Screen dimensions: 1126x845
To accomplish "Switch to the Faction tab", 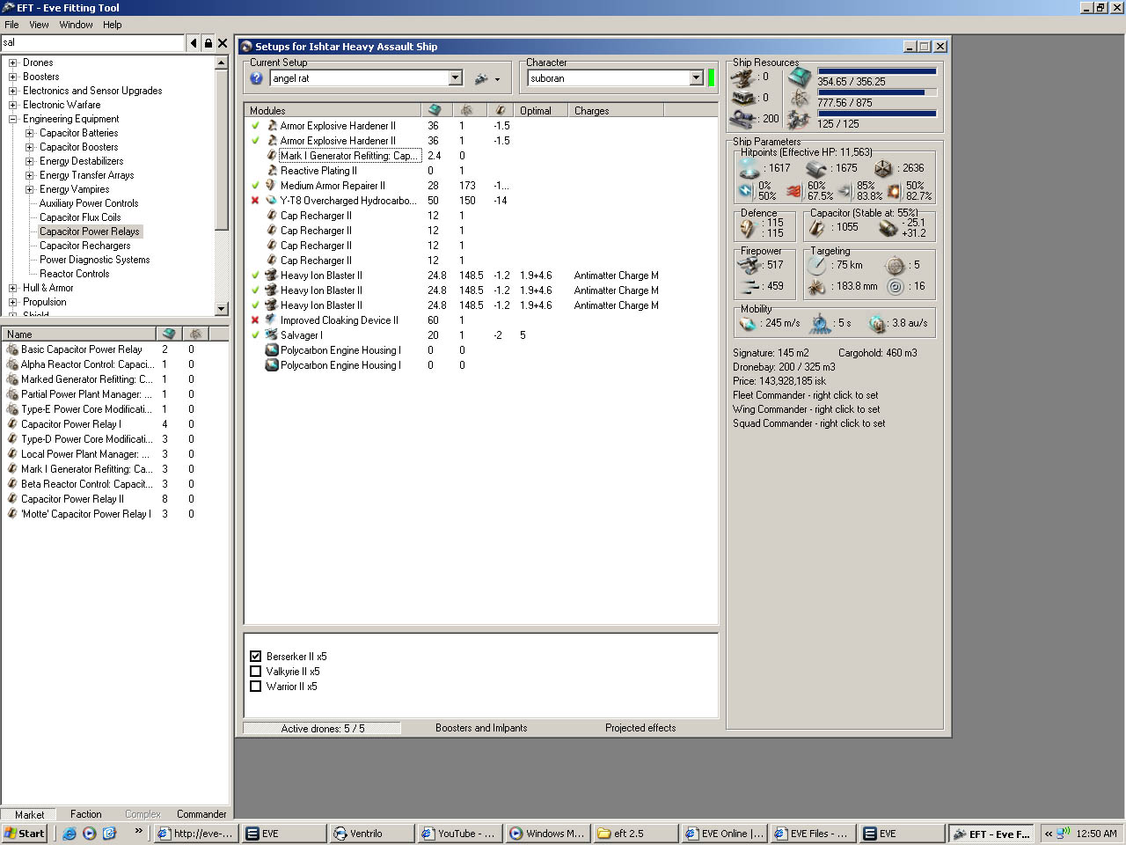I will point(86,814).
